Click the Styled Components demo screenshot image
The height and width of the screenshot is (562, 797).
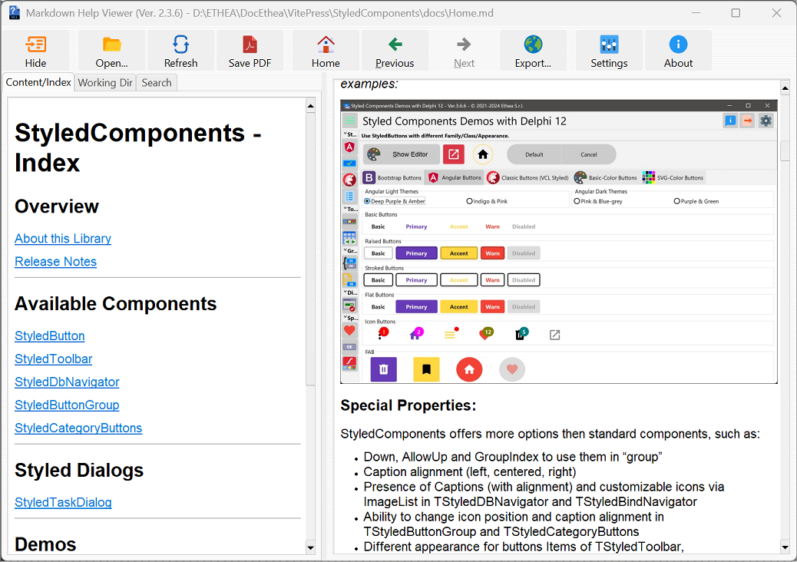559,242
